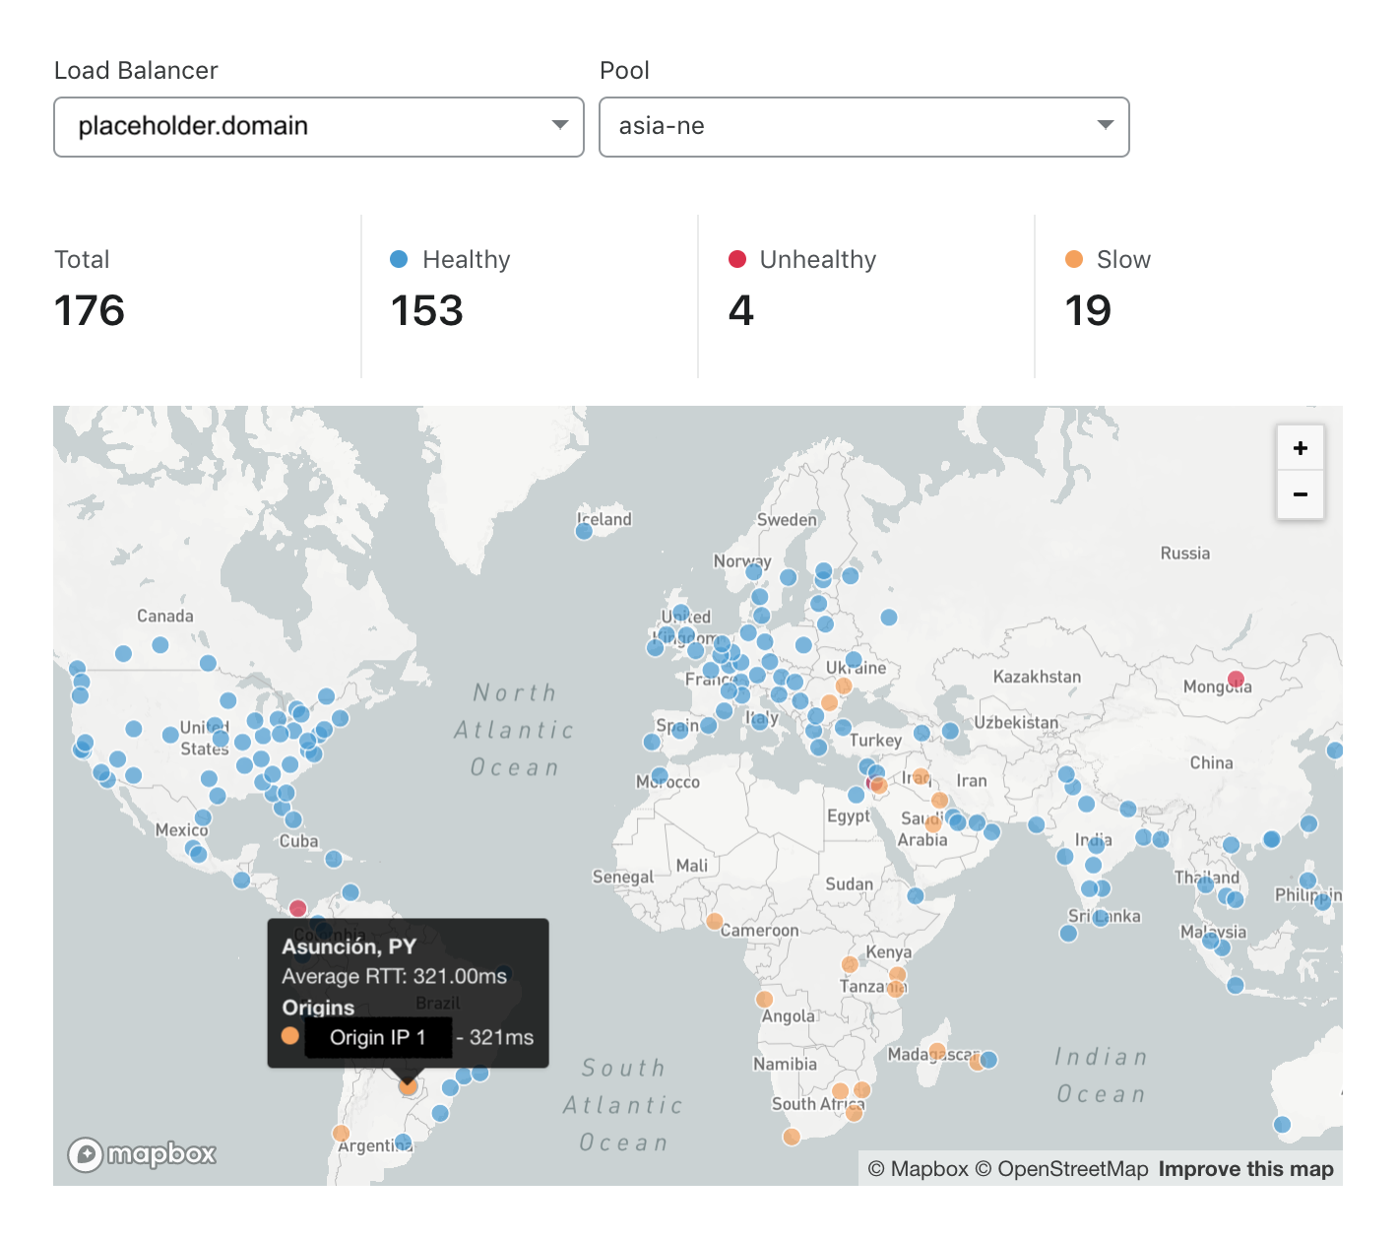
Task: Select the orange Asunción marker under the tooltip
Action: (408, 1086)
